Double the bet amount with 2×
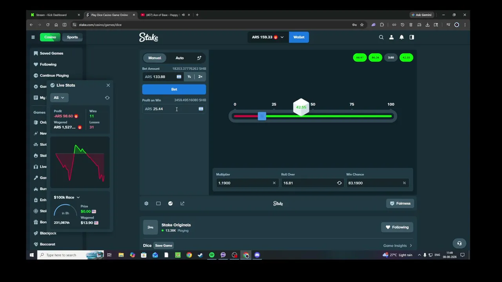Viewport: 502px width, 282px height. point(200,77)
